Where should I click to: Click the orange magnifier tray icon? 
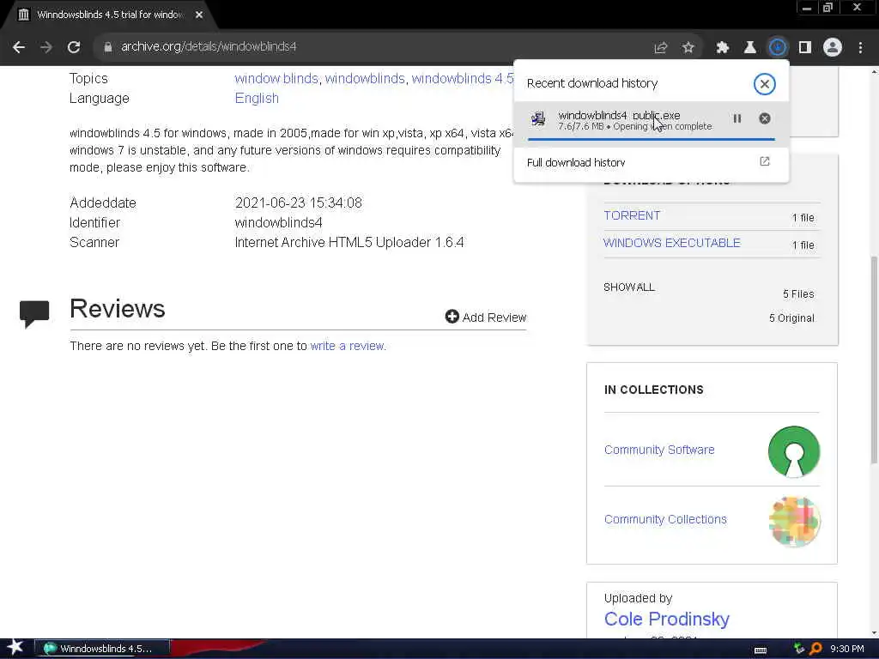tap(816, 649)
